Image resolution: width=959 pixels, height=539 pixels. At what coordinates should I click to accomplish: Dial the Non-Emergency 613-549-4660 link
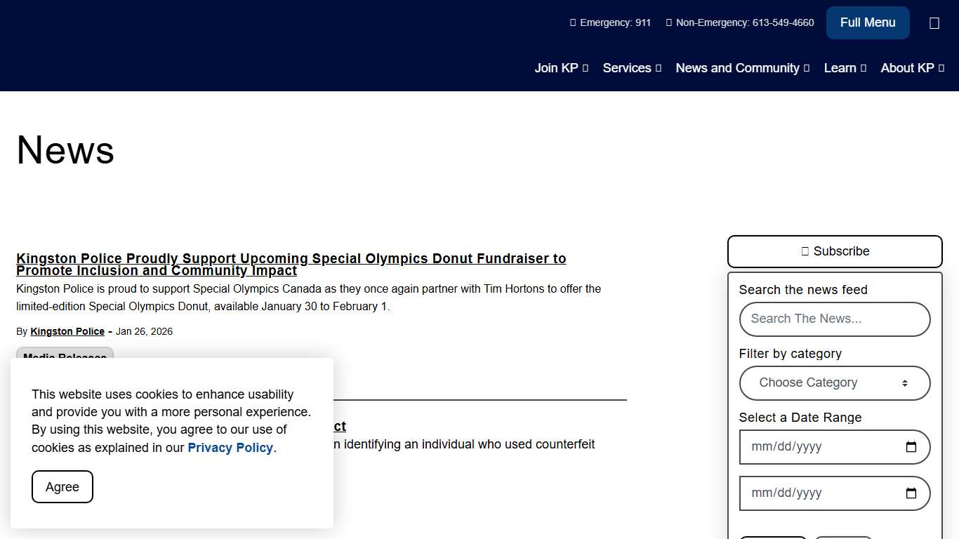(744, 23)
